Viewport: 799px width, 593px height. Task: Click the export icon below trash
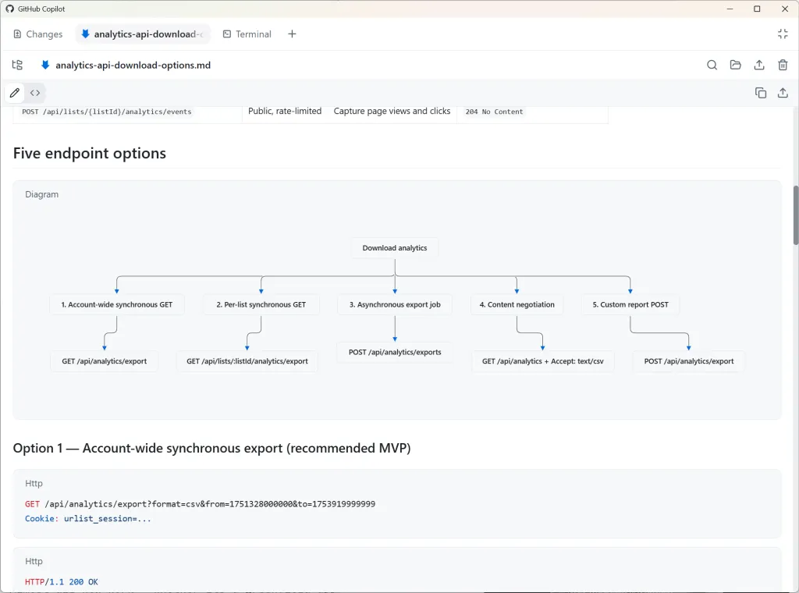(x=783, y=93)
